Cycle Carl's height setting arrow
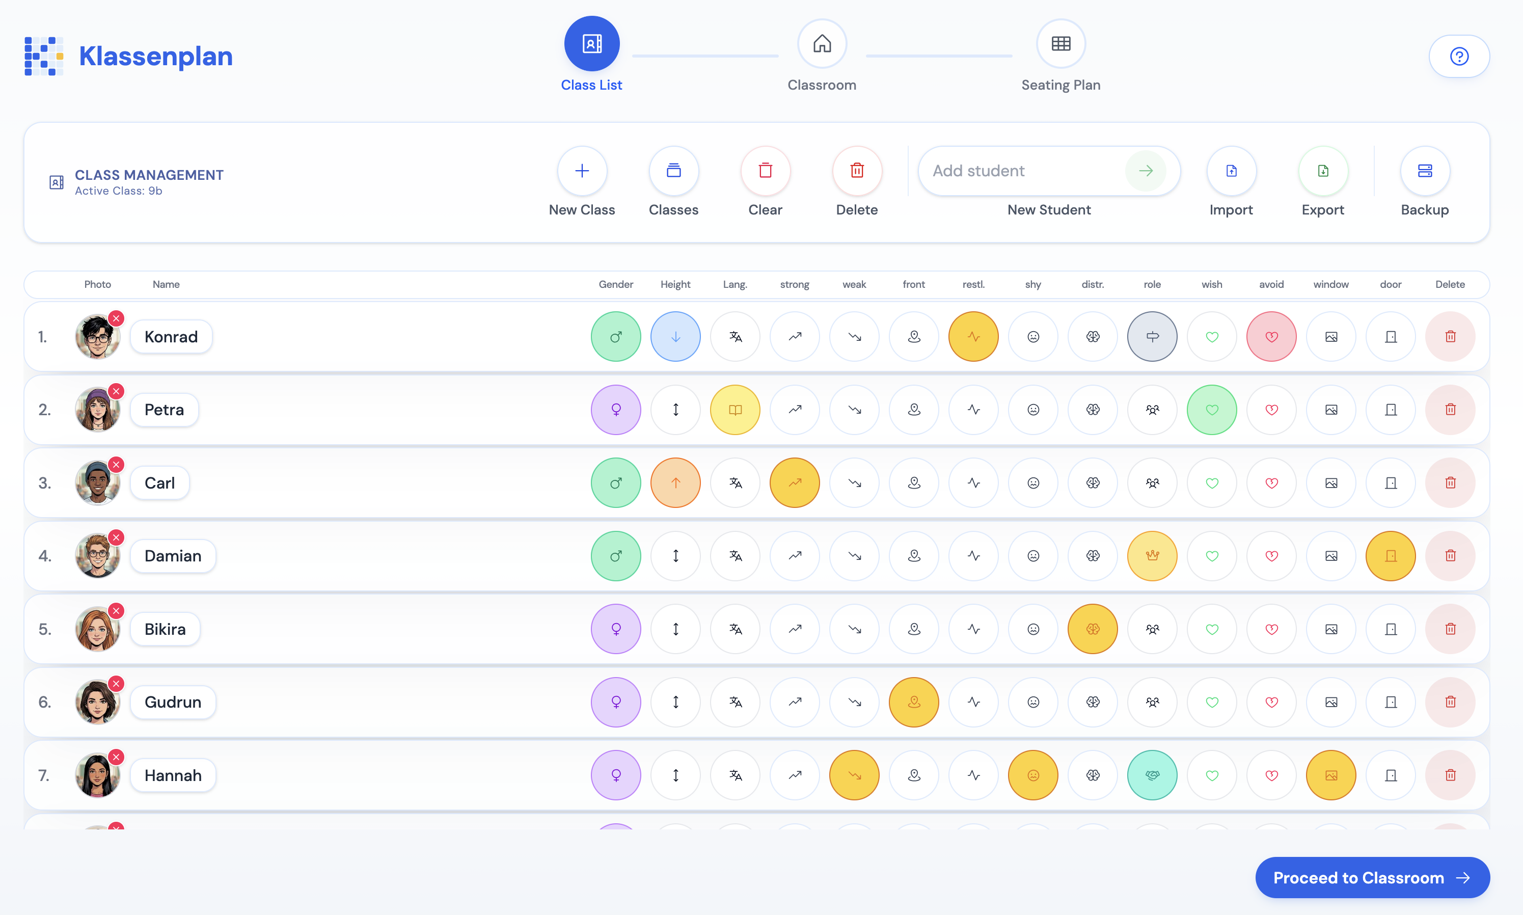 pyautogui.click(x=675, y=483)
